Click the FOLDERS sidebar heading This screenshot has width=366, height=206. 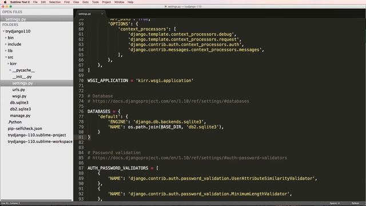(x=10, y=25)
